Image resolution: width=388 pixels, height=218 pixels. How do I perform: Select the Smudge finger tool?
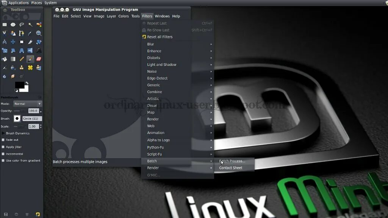pos(13,76)
